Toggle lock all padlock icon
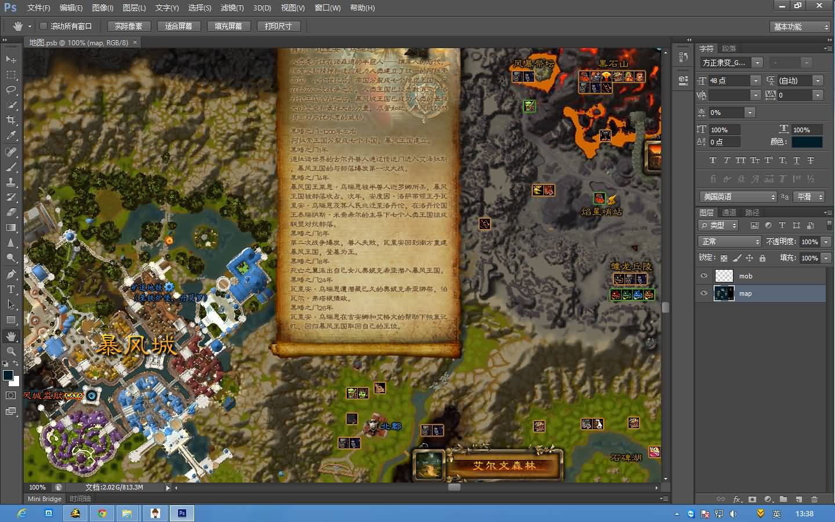Viewport: 835px width, 522px height. coord(763,258)
